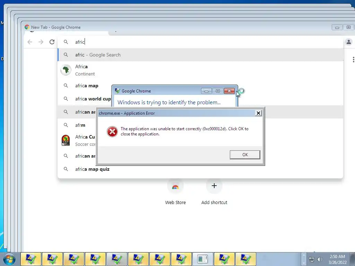Click the red error icon in the dialog
355x266 pixels.
[x=112, y=132]
